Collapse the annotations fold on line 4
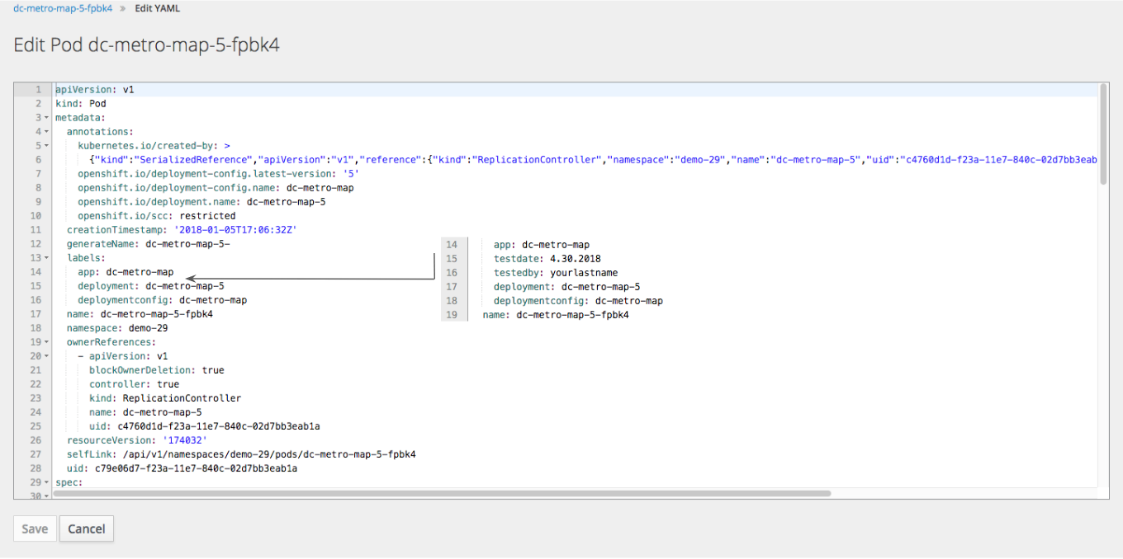The image size is (1123, 559). point(46,132)
